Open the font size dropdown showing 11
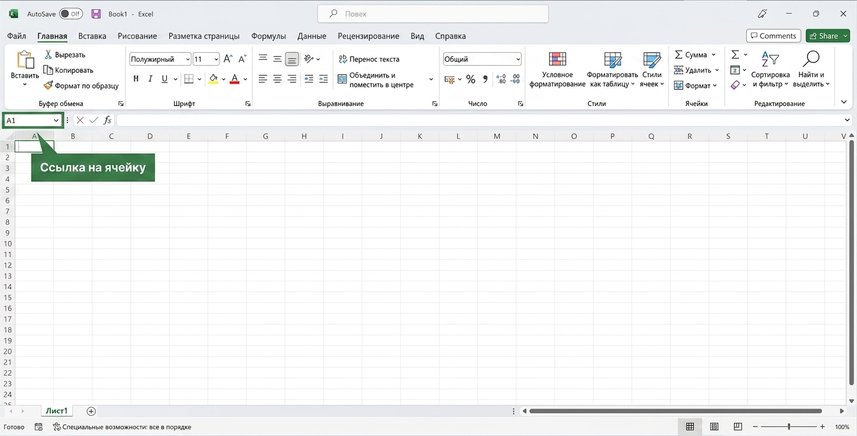This screenshot has width=857, height=436. [x=216, y=59]
